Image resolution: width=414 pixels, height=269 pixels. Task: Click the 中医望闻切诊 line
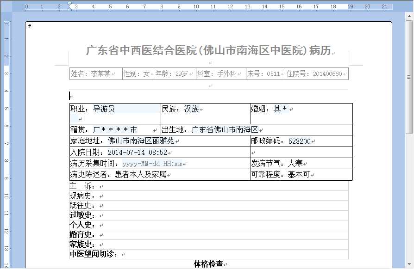click(x=209, y=254)
